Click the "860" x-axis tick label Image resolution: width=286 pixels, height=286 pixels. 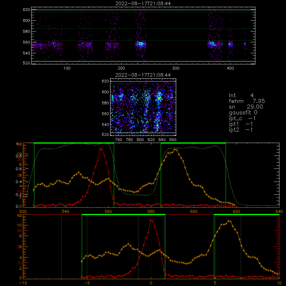tap(173, 140)
